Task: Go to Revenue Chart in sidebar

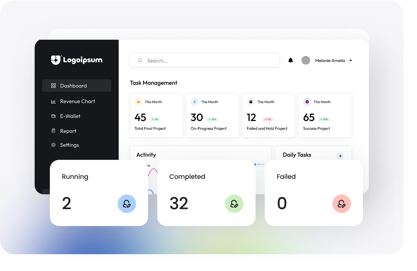Action: tap(78, 101)
